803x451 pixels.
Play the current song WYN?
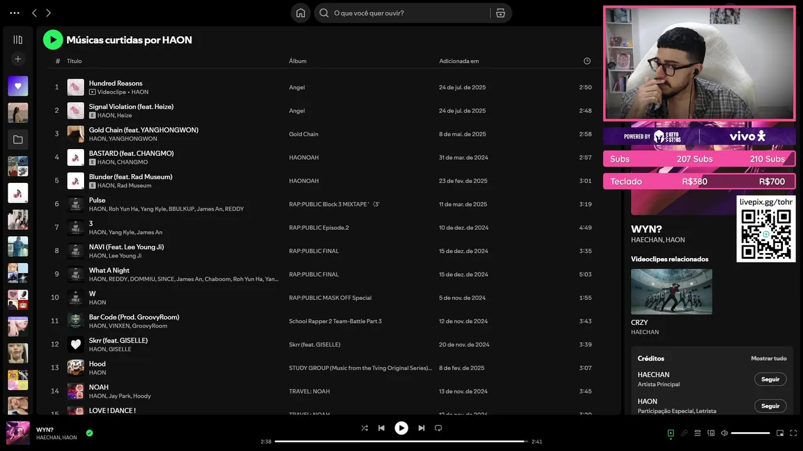[401, 428]
